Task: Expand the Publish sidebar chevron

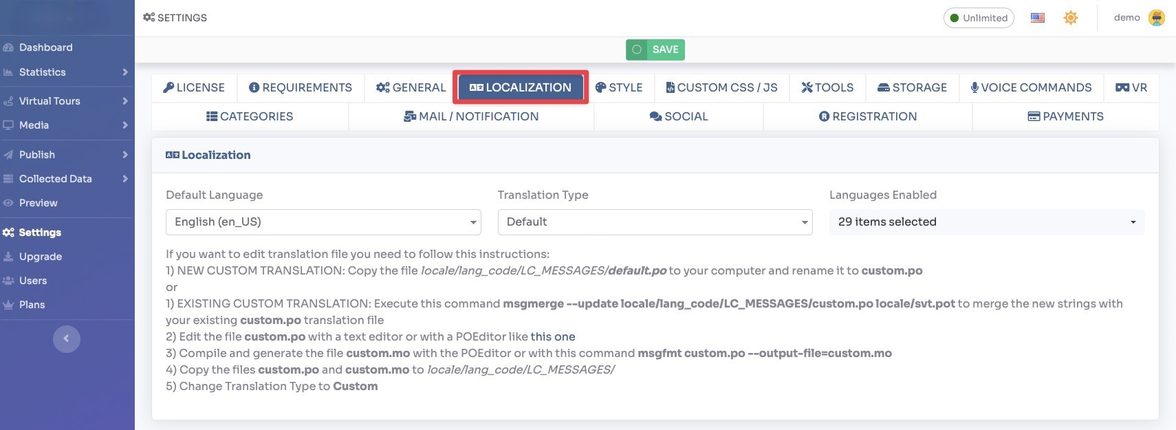Action: [x=125, y=155]
